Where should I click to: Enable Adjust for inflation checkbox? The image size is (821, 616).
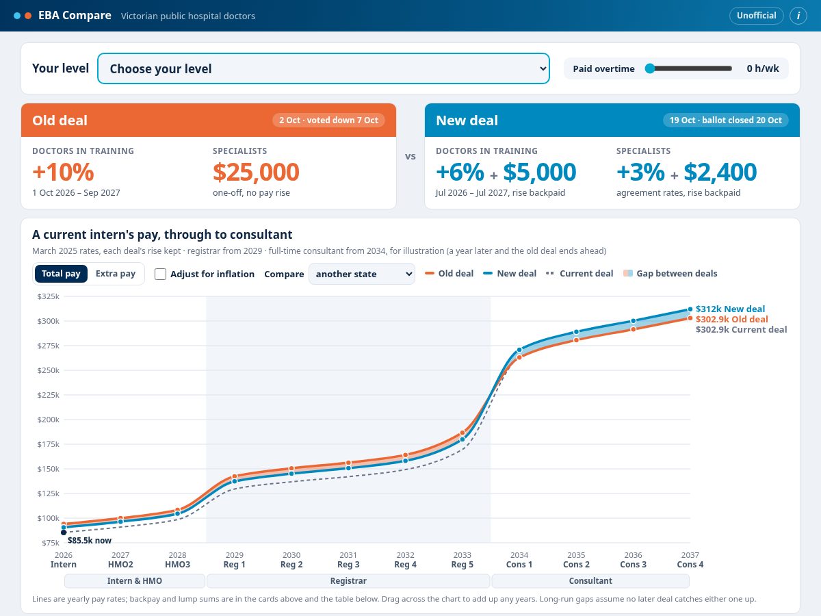point(161,274)
